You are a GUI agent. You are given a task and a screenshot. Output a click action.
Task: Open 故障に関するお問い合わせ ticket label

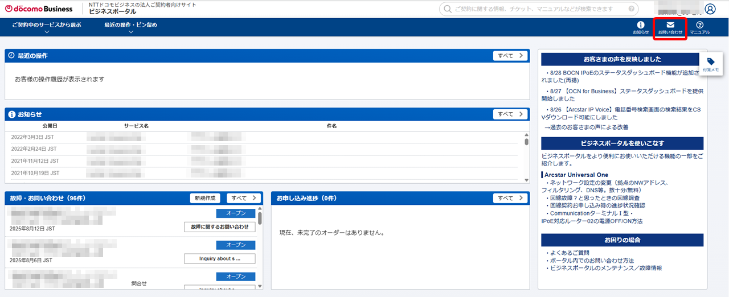tap(220, 227)
